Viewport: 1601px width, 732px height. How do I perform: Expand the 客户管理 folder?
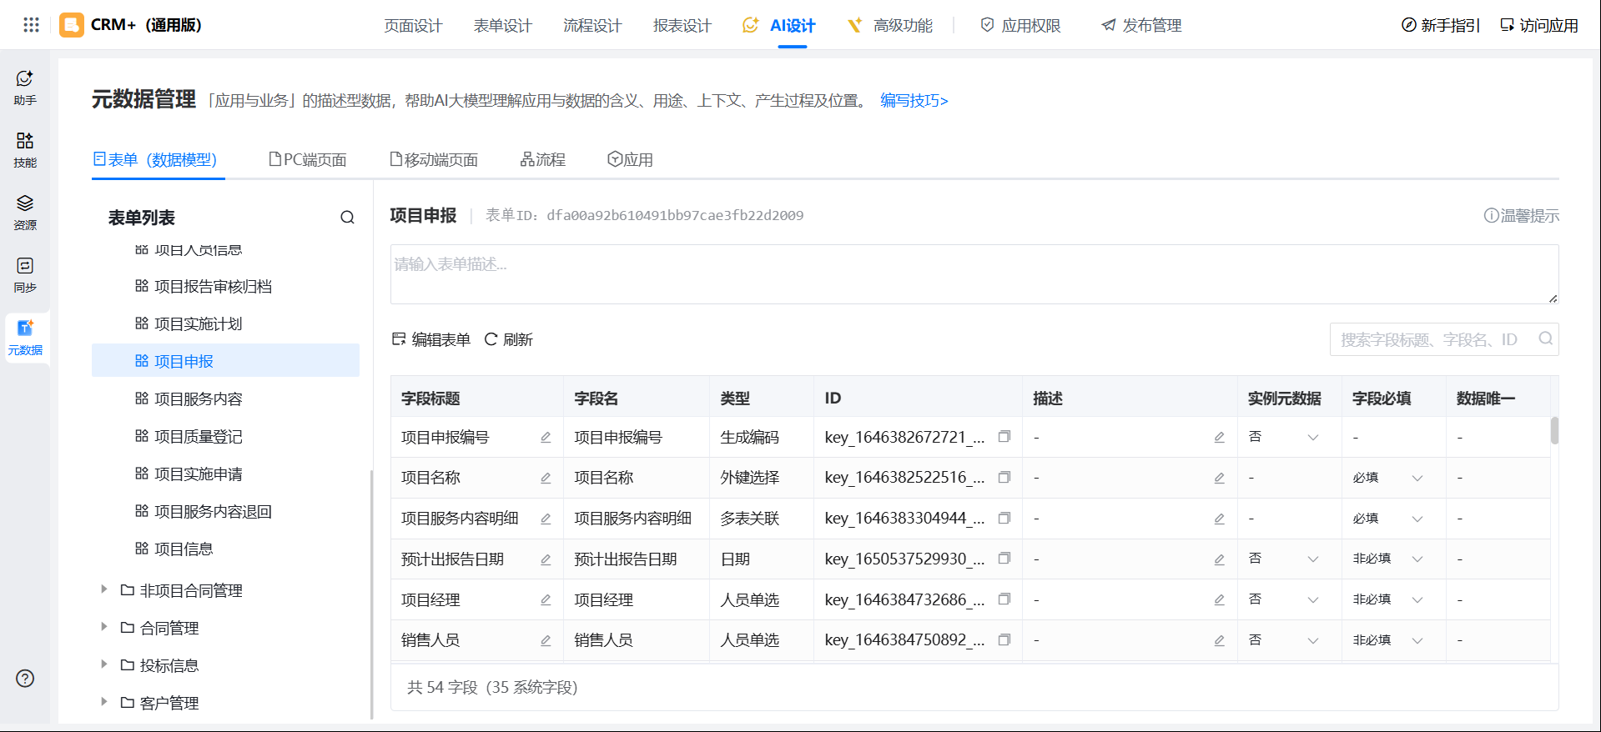click(x=104, y=702)
